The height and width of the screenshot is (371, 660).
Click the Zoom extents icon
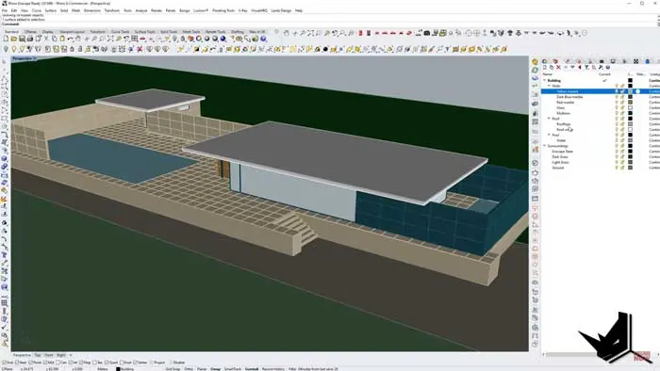[x=110, y=39]
